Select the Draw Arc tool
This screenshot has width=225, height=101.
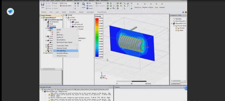(x=127, y=3)
